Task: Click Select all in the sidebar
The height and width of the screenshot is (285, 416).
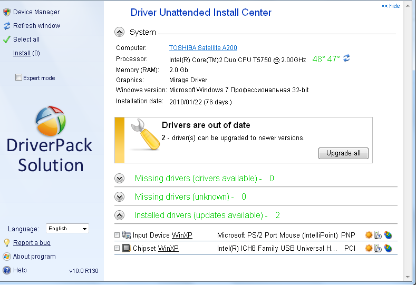Action: click(x=26, y=40)
